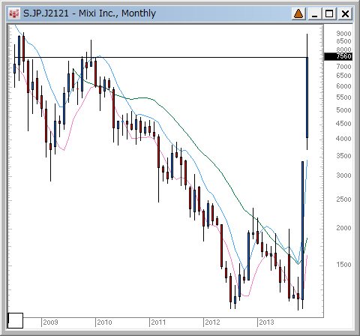
Task: Click the 6500 price axis label
Action: click(x=343, y=76)
